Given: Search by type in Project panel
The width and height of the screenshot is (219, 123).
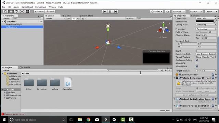Looking at the screenshot, I should point(162,70).
